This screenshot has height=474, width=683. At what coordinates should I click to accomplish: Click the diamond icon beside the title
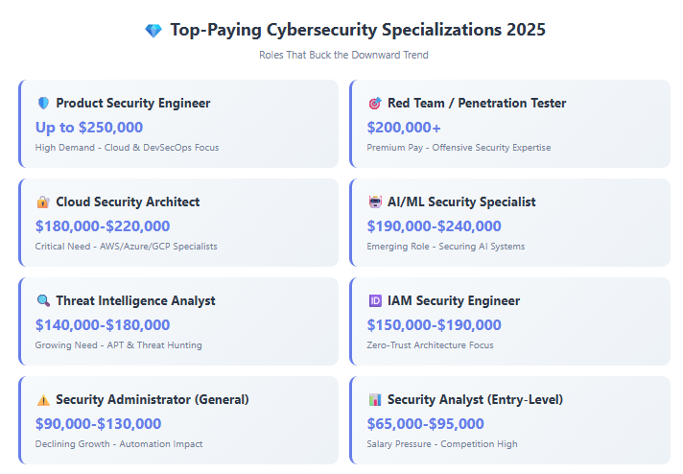(x=153, y=31)
